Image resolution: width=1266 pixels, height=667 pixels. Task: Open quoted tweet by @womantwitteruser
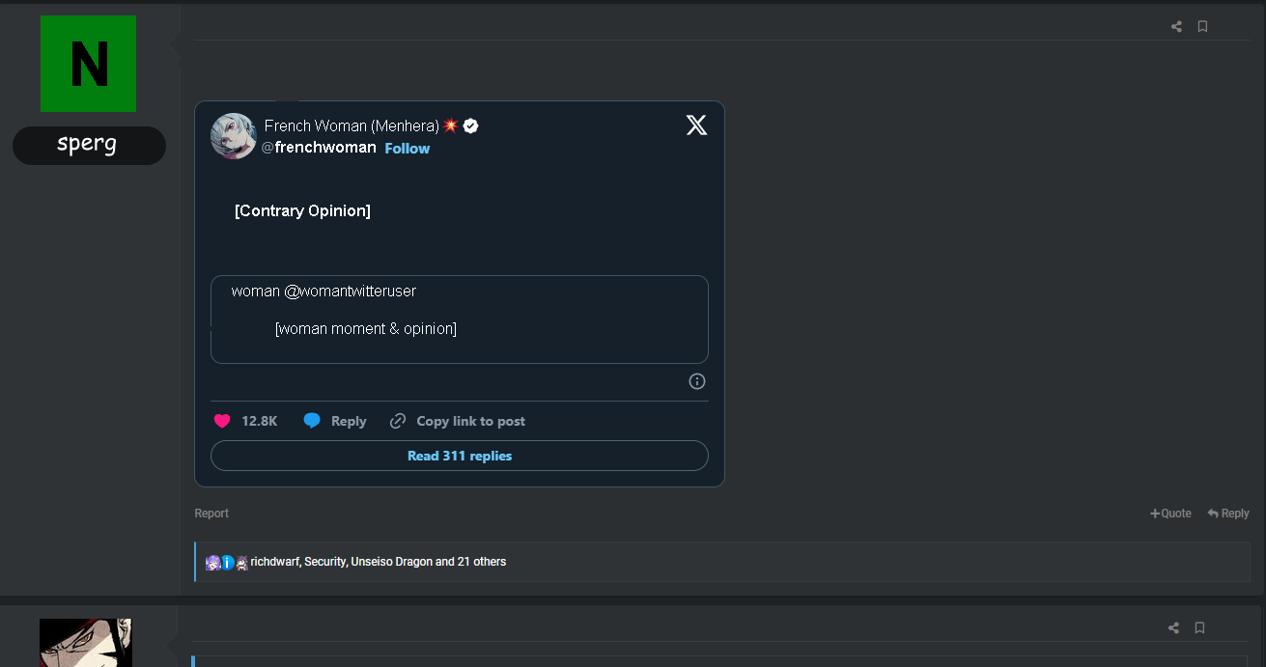point(460,320)
